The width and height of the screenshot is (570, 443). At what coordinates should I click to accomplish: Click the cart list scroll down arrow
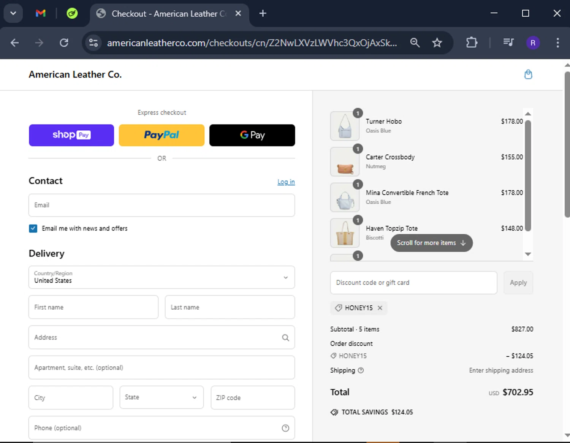(x=528, y=254)
